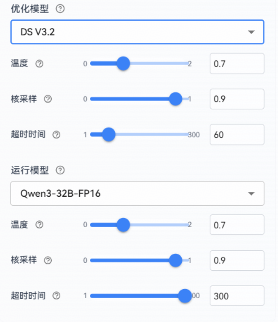Viewport: 278px width, 322px height.
Task: Select the timeout field showing 60
Action: pos(237,134)
